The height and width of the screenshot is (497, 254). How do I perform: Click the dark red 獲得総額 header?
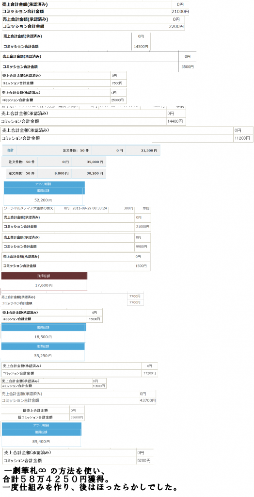(x=44, y=276)
